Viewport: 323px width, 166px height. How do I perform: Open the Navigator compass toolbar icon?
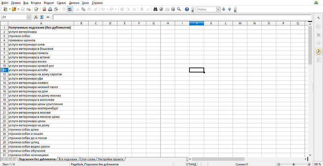161,9
